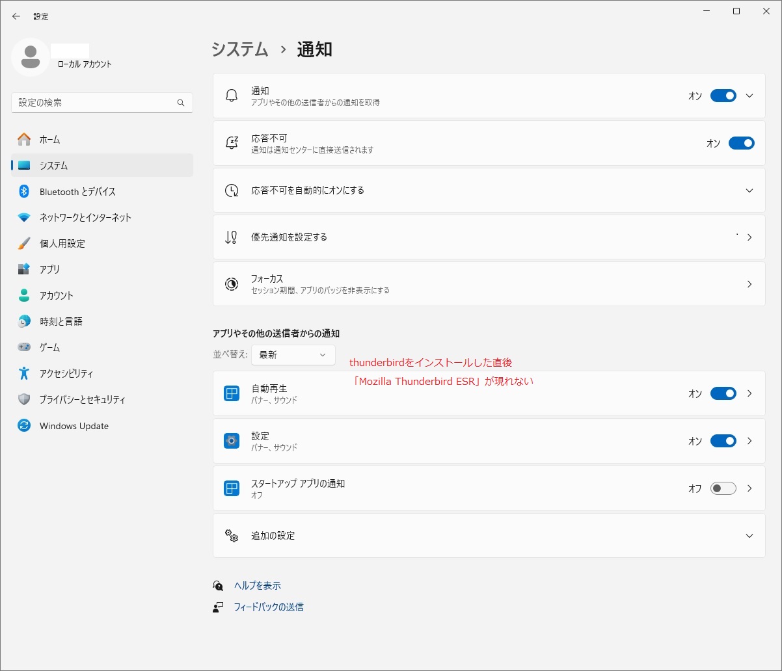Click the フォーカス target icon

pyautogui.click(x=232, y=283)
